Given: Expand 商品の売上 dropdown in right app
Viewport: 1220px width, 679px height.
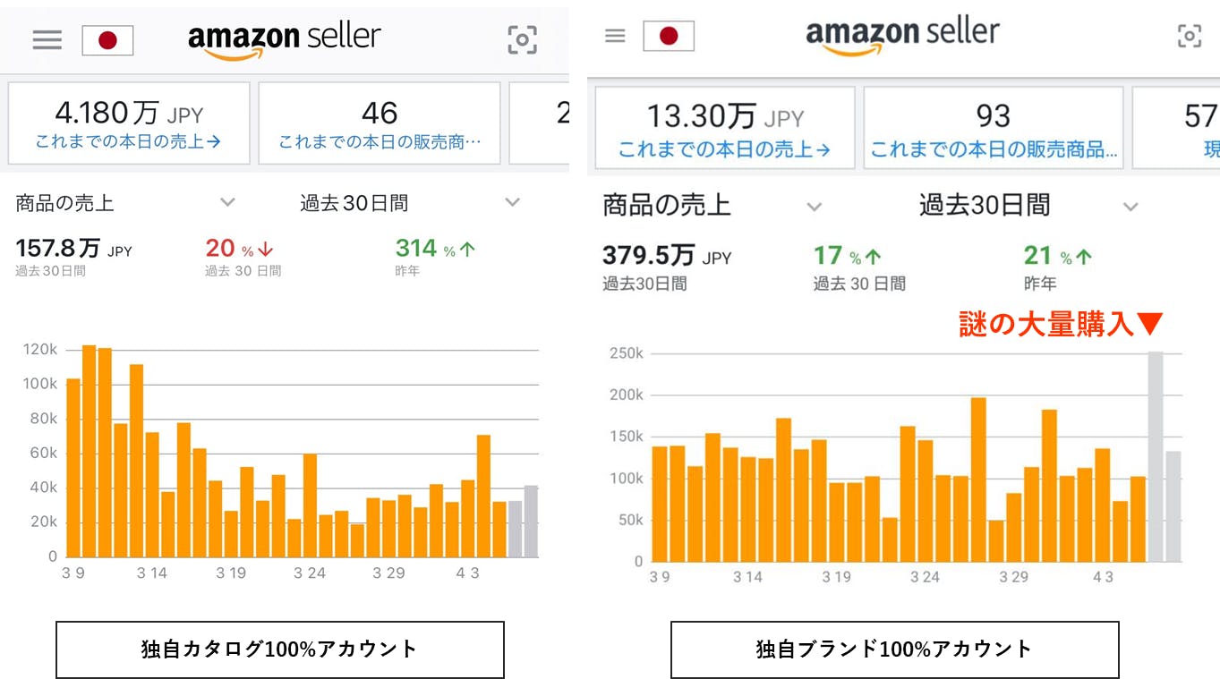Looking at the screenshot, I should (814, 207).
